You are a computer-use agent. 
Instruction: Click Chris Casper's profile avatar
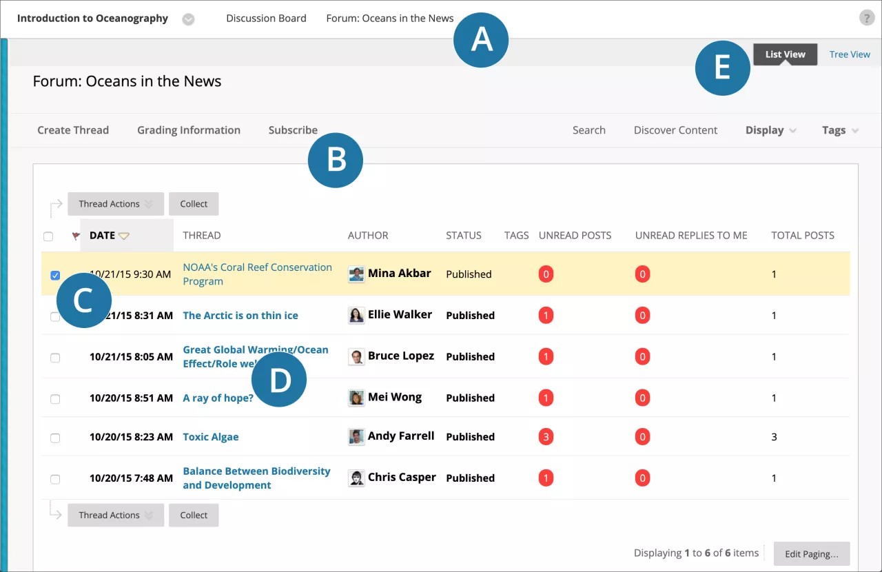[356, 478]
